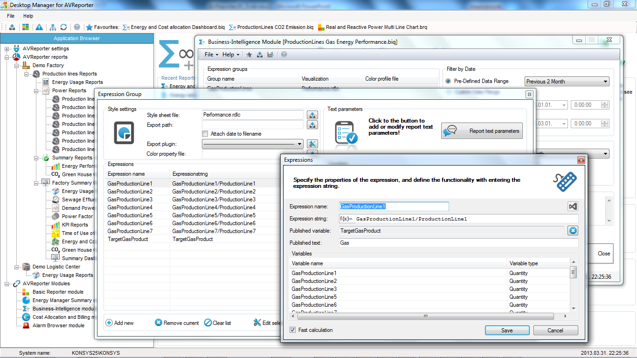Click the Expression name input field
The image size is (637, 358).
(394, 207)
